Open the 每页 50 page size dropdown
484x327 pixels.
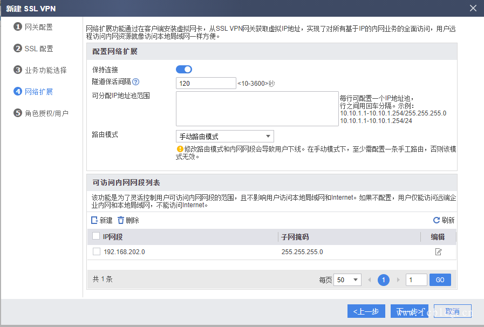coord(347,280)
